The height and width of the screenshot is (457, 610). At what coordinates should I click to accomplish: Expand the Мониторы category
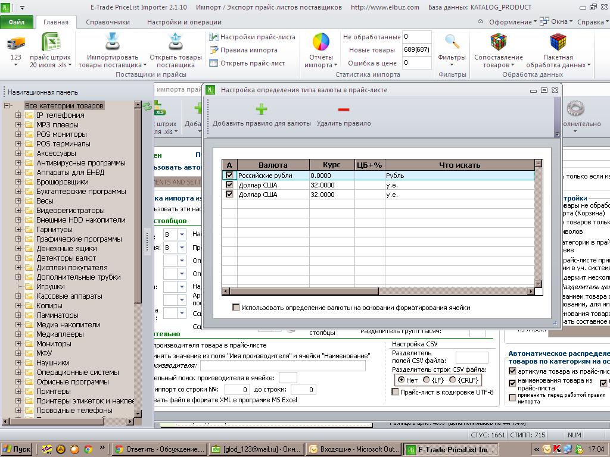coord(18,343)
